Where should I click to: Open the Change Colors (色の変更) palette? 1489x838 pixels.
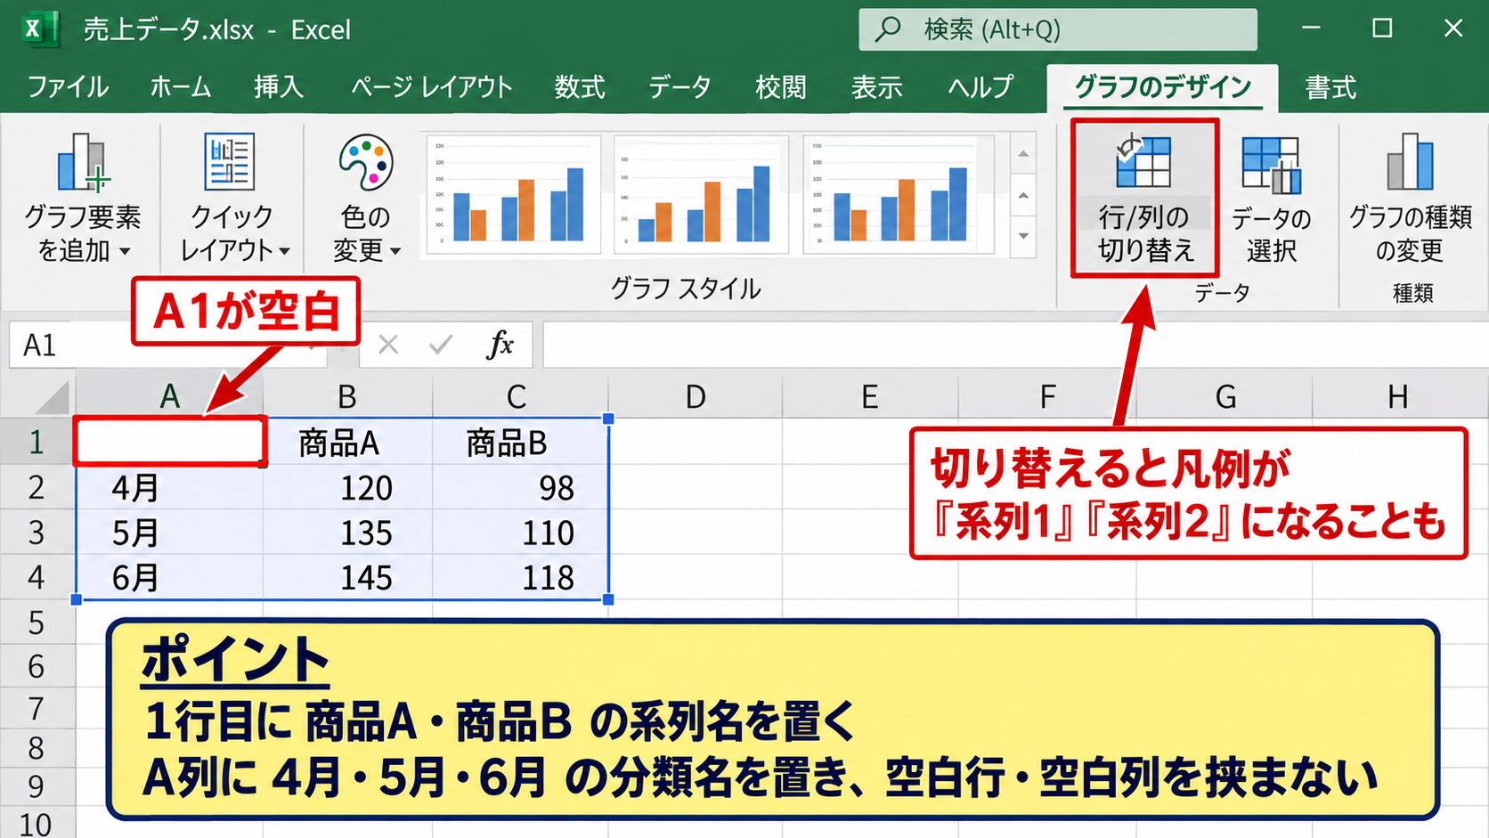365,198
